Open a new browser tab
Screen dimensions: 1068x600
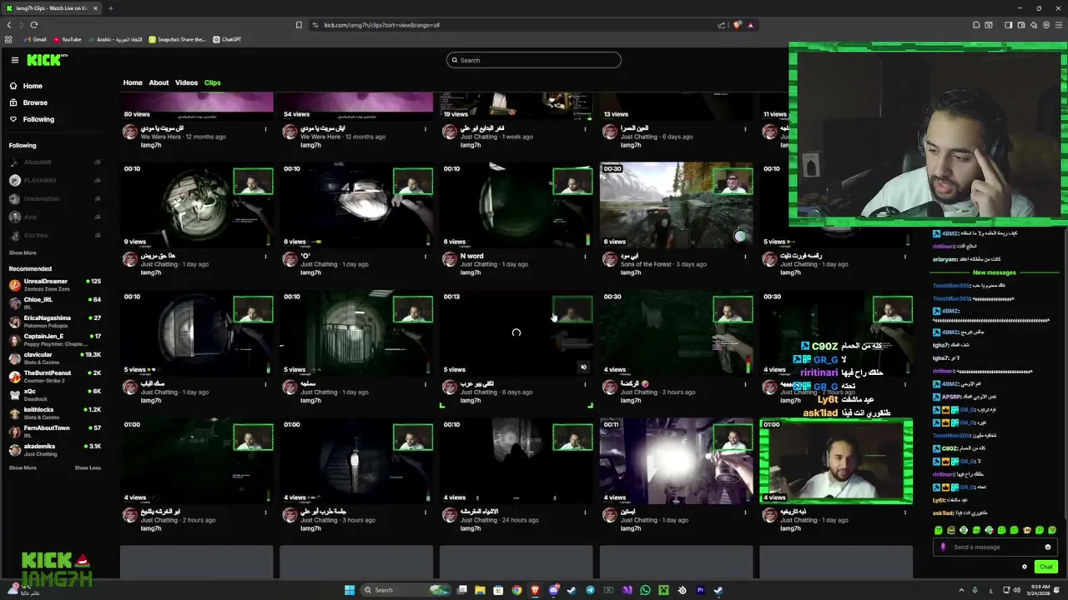click(x=110, y=8)
